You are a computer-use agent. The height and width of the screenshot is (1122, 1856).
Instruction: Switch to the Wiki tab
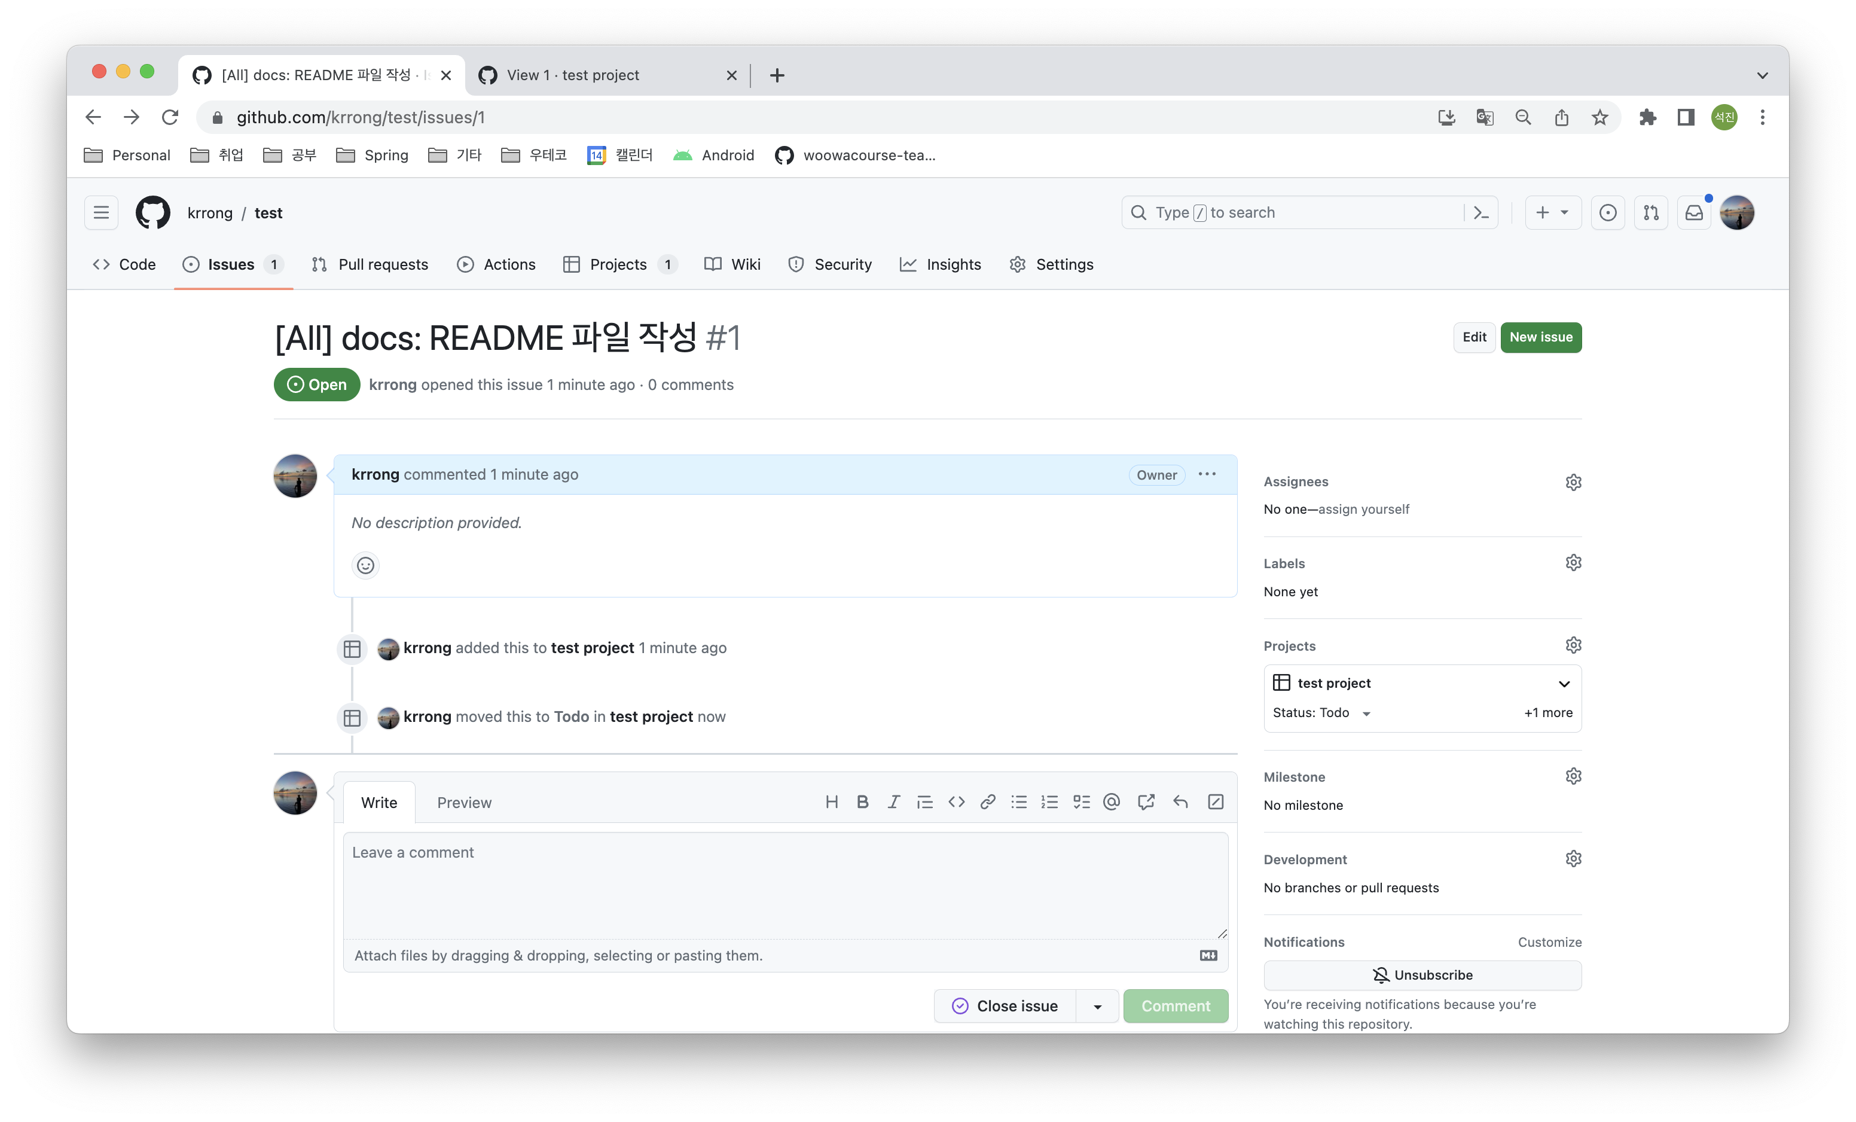(732, 264)
